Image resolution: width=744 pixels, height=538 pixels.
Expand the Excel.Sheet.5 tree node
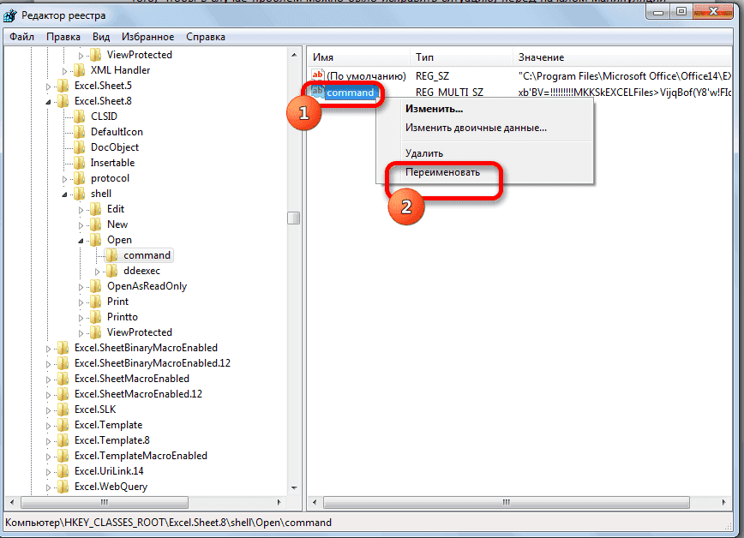[x=48, y=87]
